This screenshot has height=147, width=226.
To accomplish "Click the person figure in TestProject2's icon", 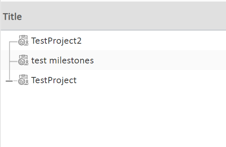I will [27, 43].
